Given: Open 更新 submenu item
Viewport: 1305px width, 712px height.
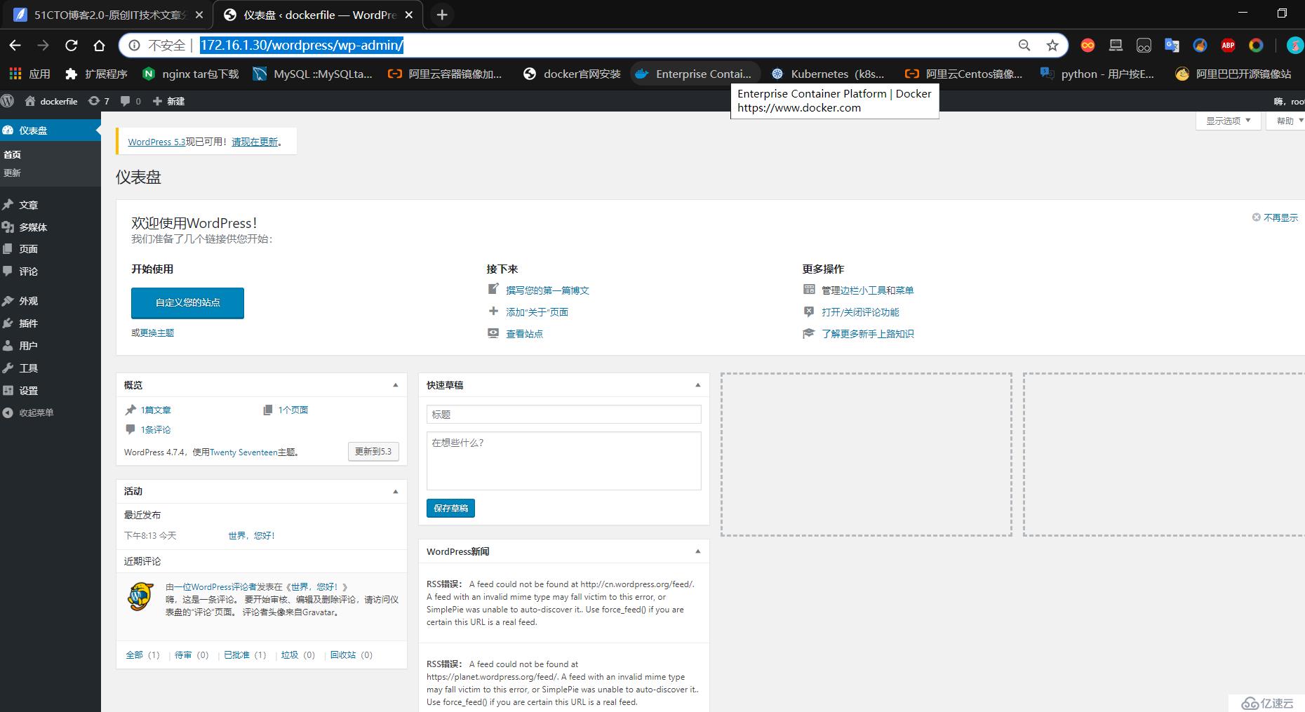Looking at the screenshot, I should pyautogui.click(x=13, y=173).
